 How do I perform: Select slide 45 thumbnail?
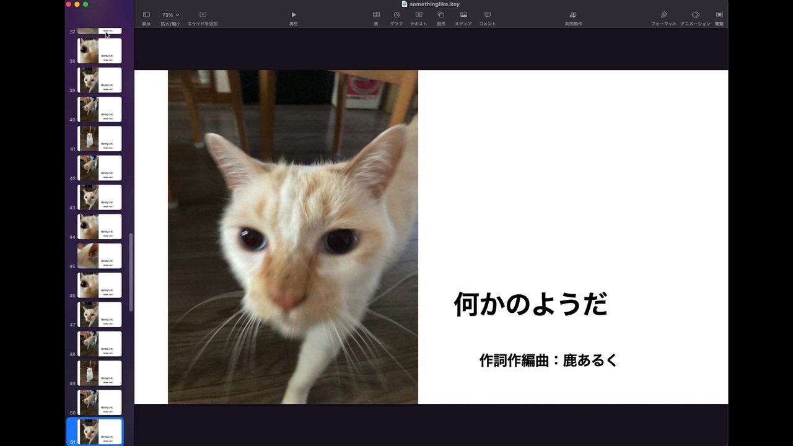tap(99, 256)
